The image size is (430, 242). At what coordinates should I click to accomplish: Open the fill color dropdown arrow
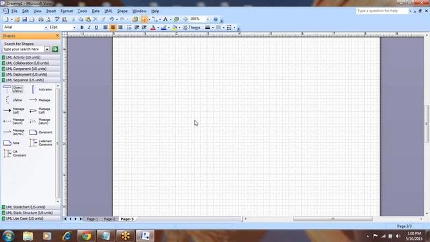pos(179,28)
